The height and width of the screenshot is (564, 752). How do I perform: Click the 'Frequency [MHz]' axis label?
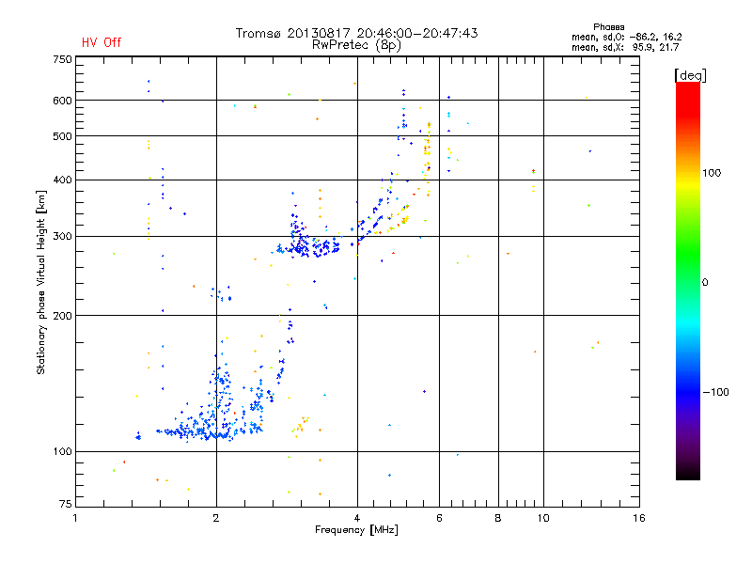(x=356, y=530)
